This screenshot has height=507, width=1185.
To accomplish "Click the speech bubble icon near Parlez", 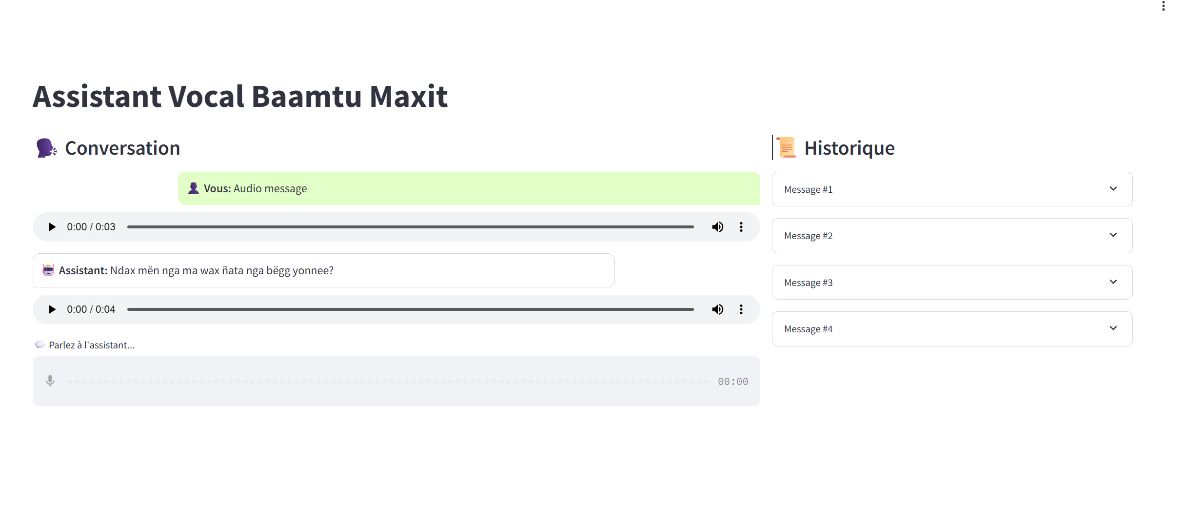I will tap(39, 345).
